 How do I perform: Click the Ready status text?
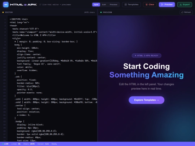click(x=54, y=144)
